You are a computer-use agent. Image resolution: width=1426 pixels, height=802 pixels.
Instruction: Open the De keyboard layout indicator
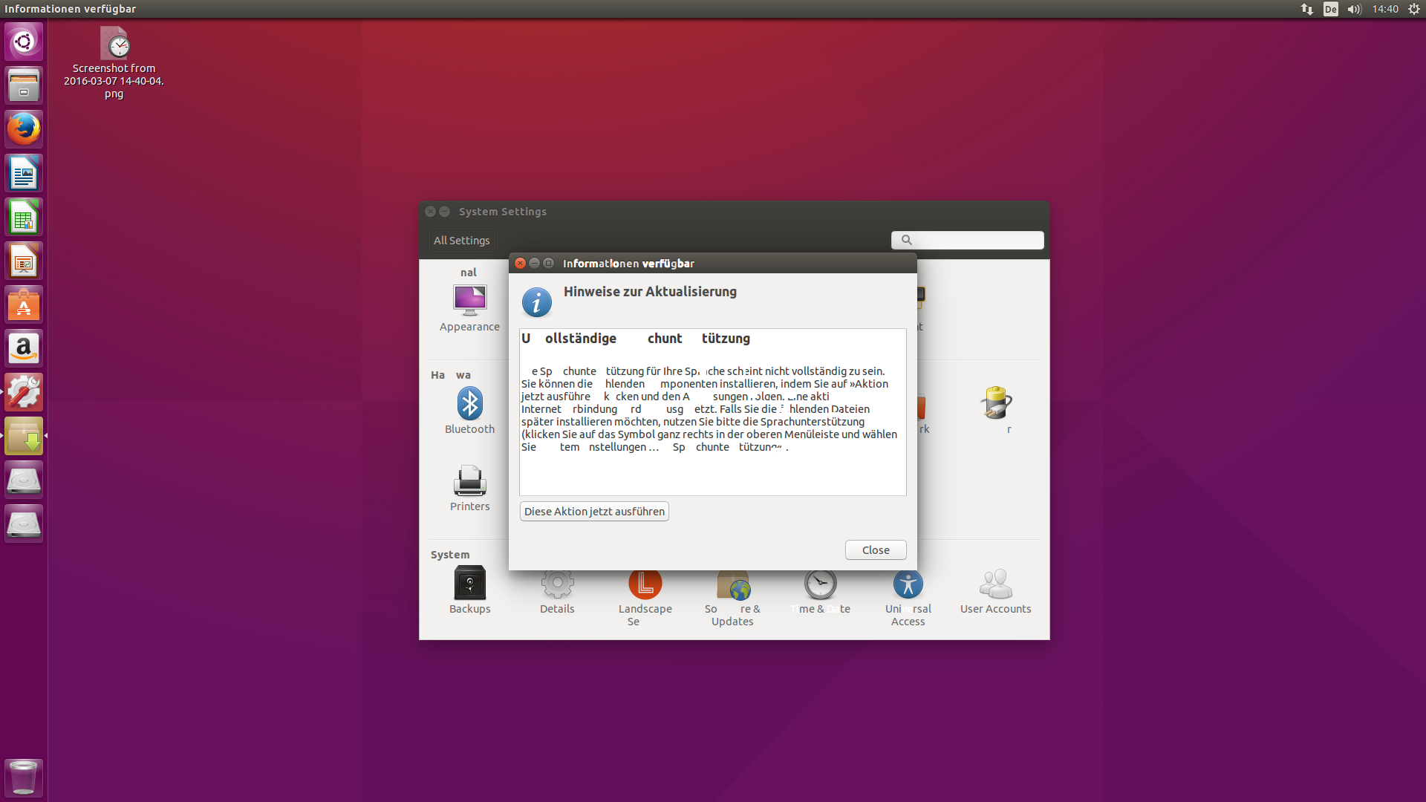[1330, 9]
